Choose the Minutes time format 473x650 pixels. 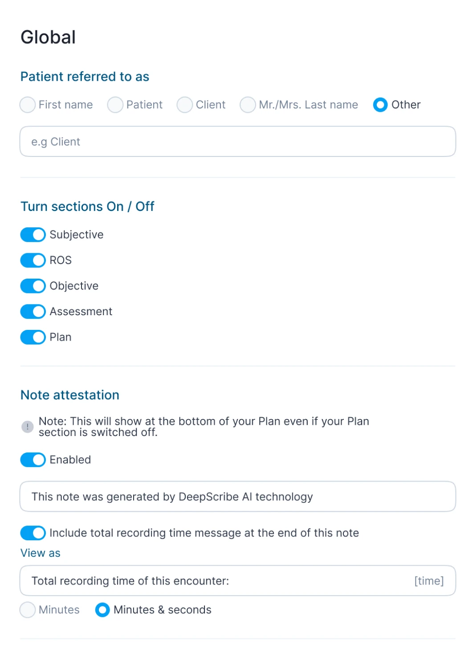(x=27, y=610)
